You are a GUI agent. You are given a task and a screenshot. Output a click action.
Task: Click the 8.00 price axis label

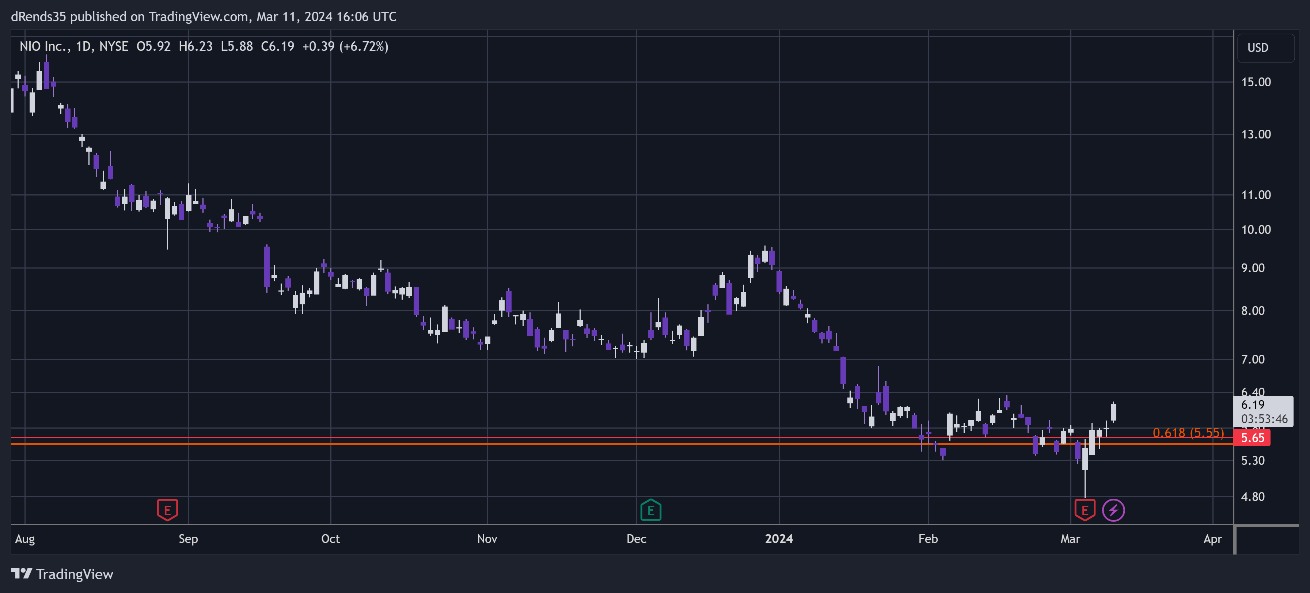coord(1253,311)
